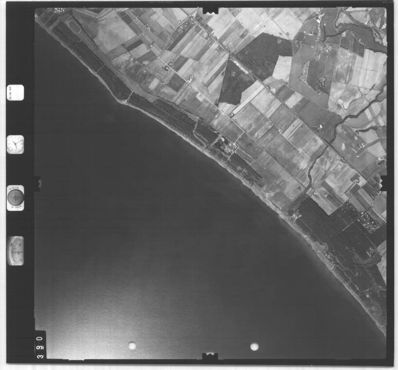Click the triangular dark woodland patch
398x370 pixels.
tap(235, 84)
